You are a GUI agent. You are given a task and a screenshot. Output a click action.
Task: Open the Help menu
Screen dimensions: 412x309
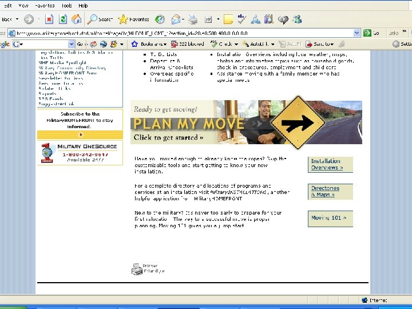tap(83, 6)
